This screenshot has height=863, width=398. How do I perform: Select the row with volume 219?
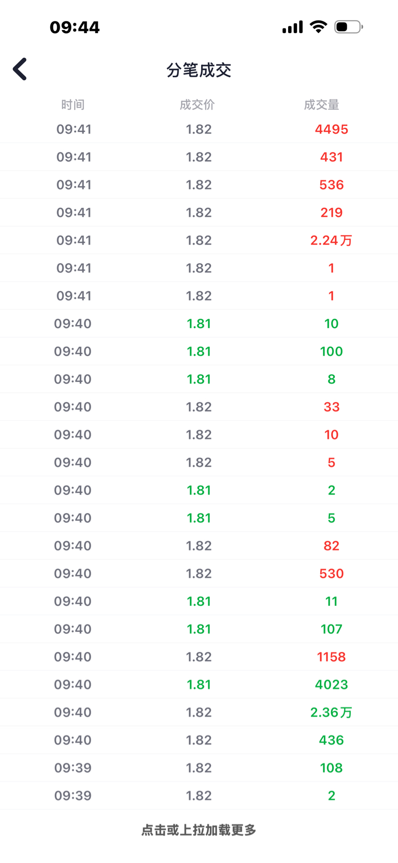click(x=199, y=213)
